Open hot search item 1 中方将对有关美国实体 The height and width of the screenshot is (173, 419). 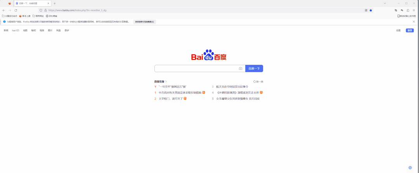coord(180,93)
